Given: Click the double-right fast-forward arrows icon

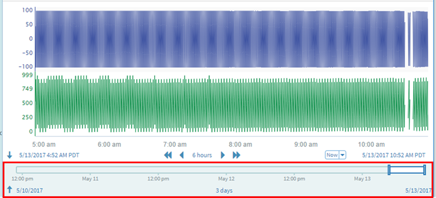Looking at the screenshot, I should pos(236,155).
